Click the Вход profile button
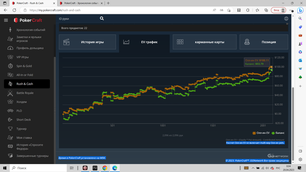Viewport: 306px width, 172px height. (x=278, y=10)
